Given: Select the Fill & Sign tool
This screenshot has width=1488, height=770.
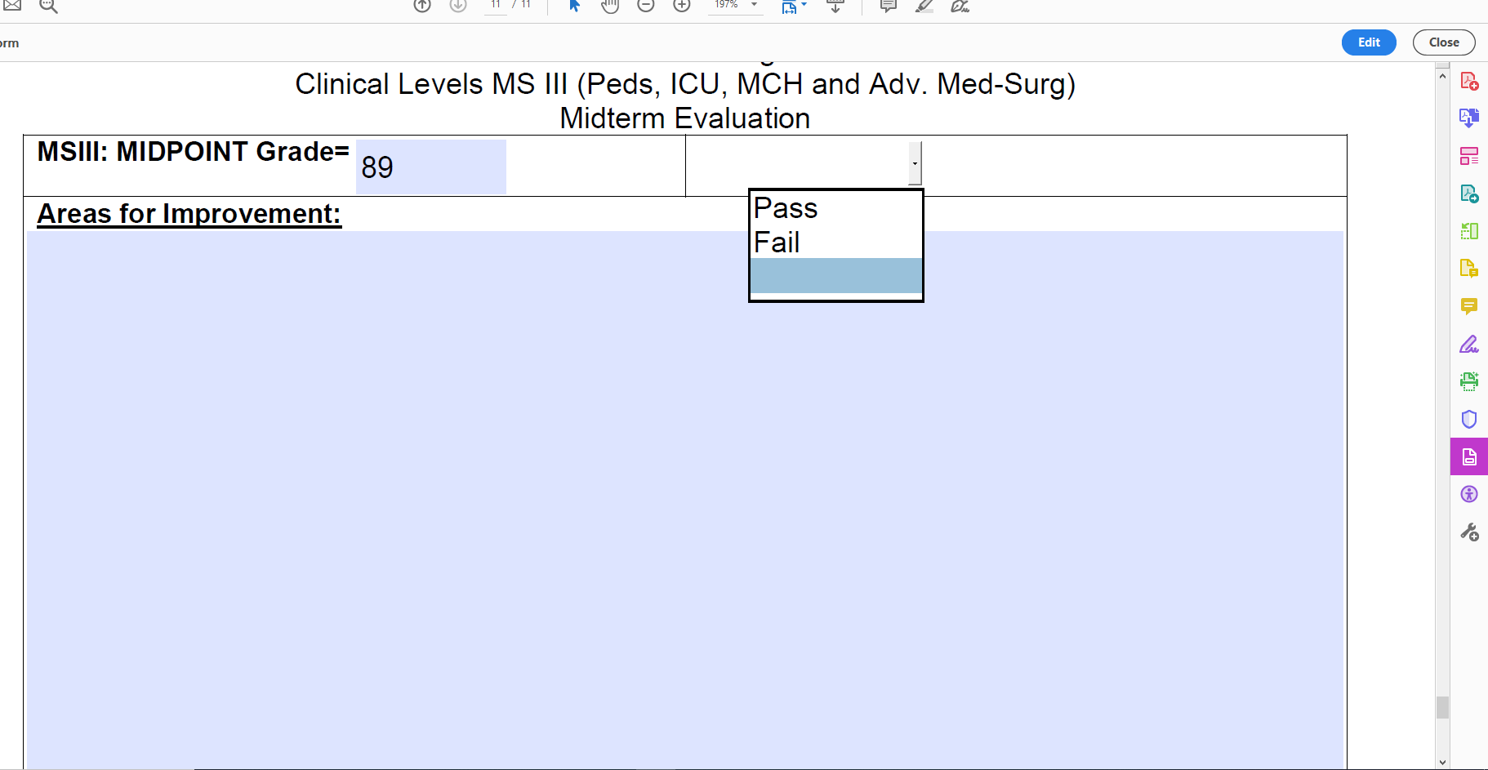Looking at the screenshot, I should pyautogui.click(x=1470, y=344).
